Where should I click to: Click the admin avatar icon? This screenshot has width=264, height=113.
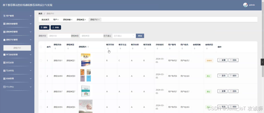coord(245,5)
